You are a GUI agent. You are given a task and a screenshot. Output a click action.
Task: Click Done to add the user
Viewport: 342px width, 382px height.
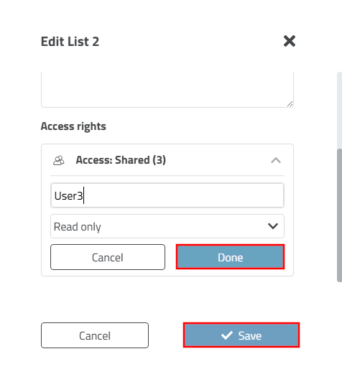tap(230, 257)
